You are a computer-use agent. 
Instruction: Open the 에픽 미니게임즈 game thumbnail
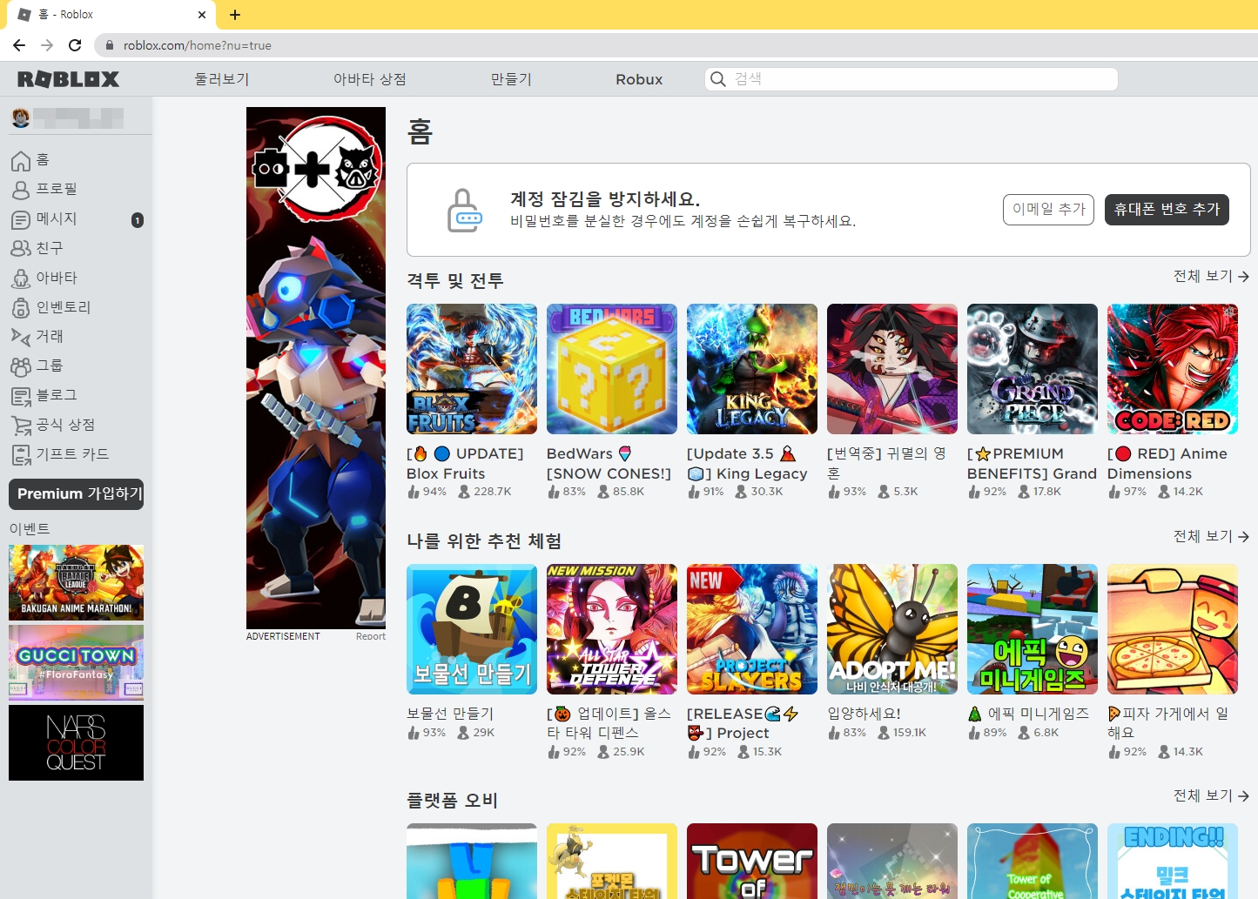[x=1033, y=629]
